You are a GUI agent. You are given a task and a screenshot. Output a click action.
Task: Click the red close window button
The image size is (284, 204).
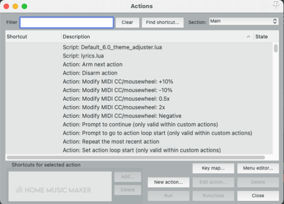coord(6,6)
